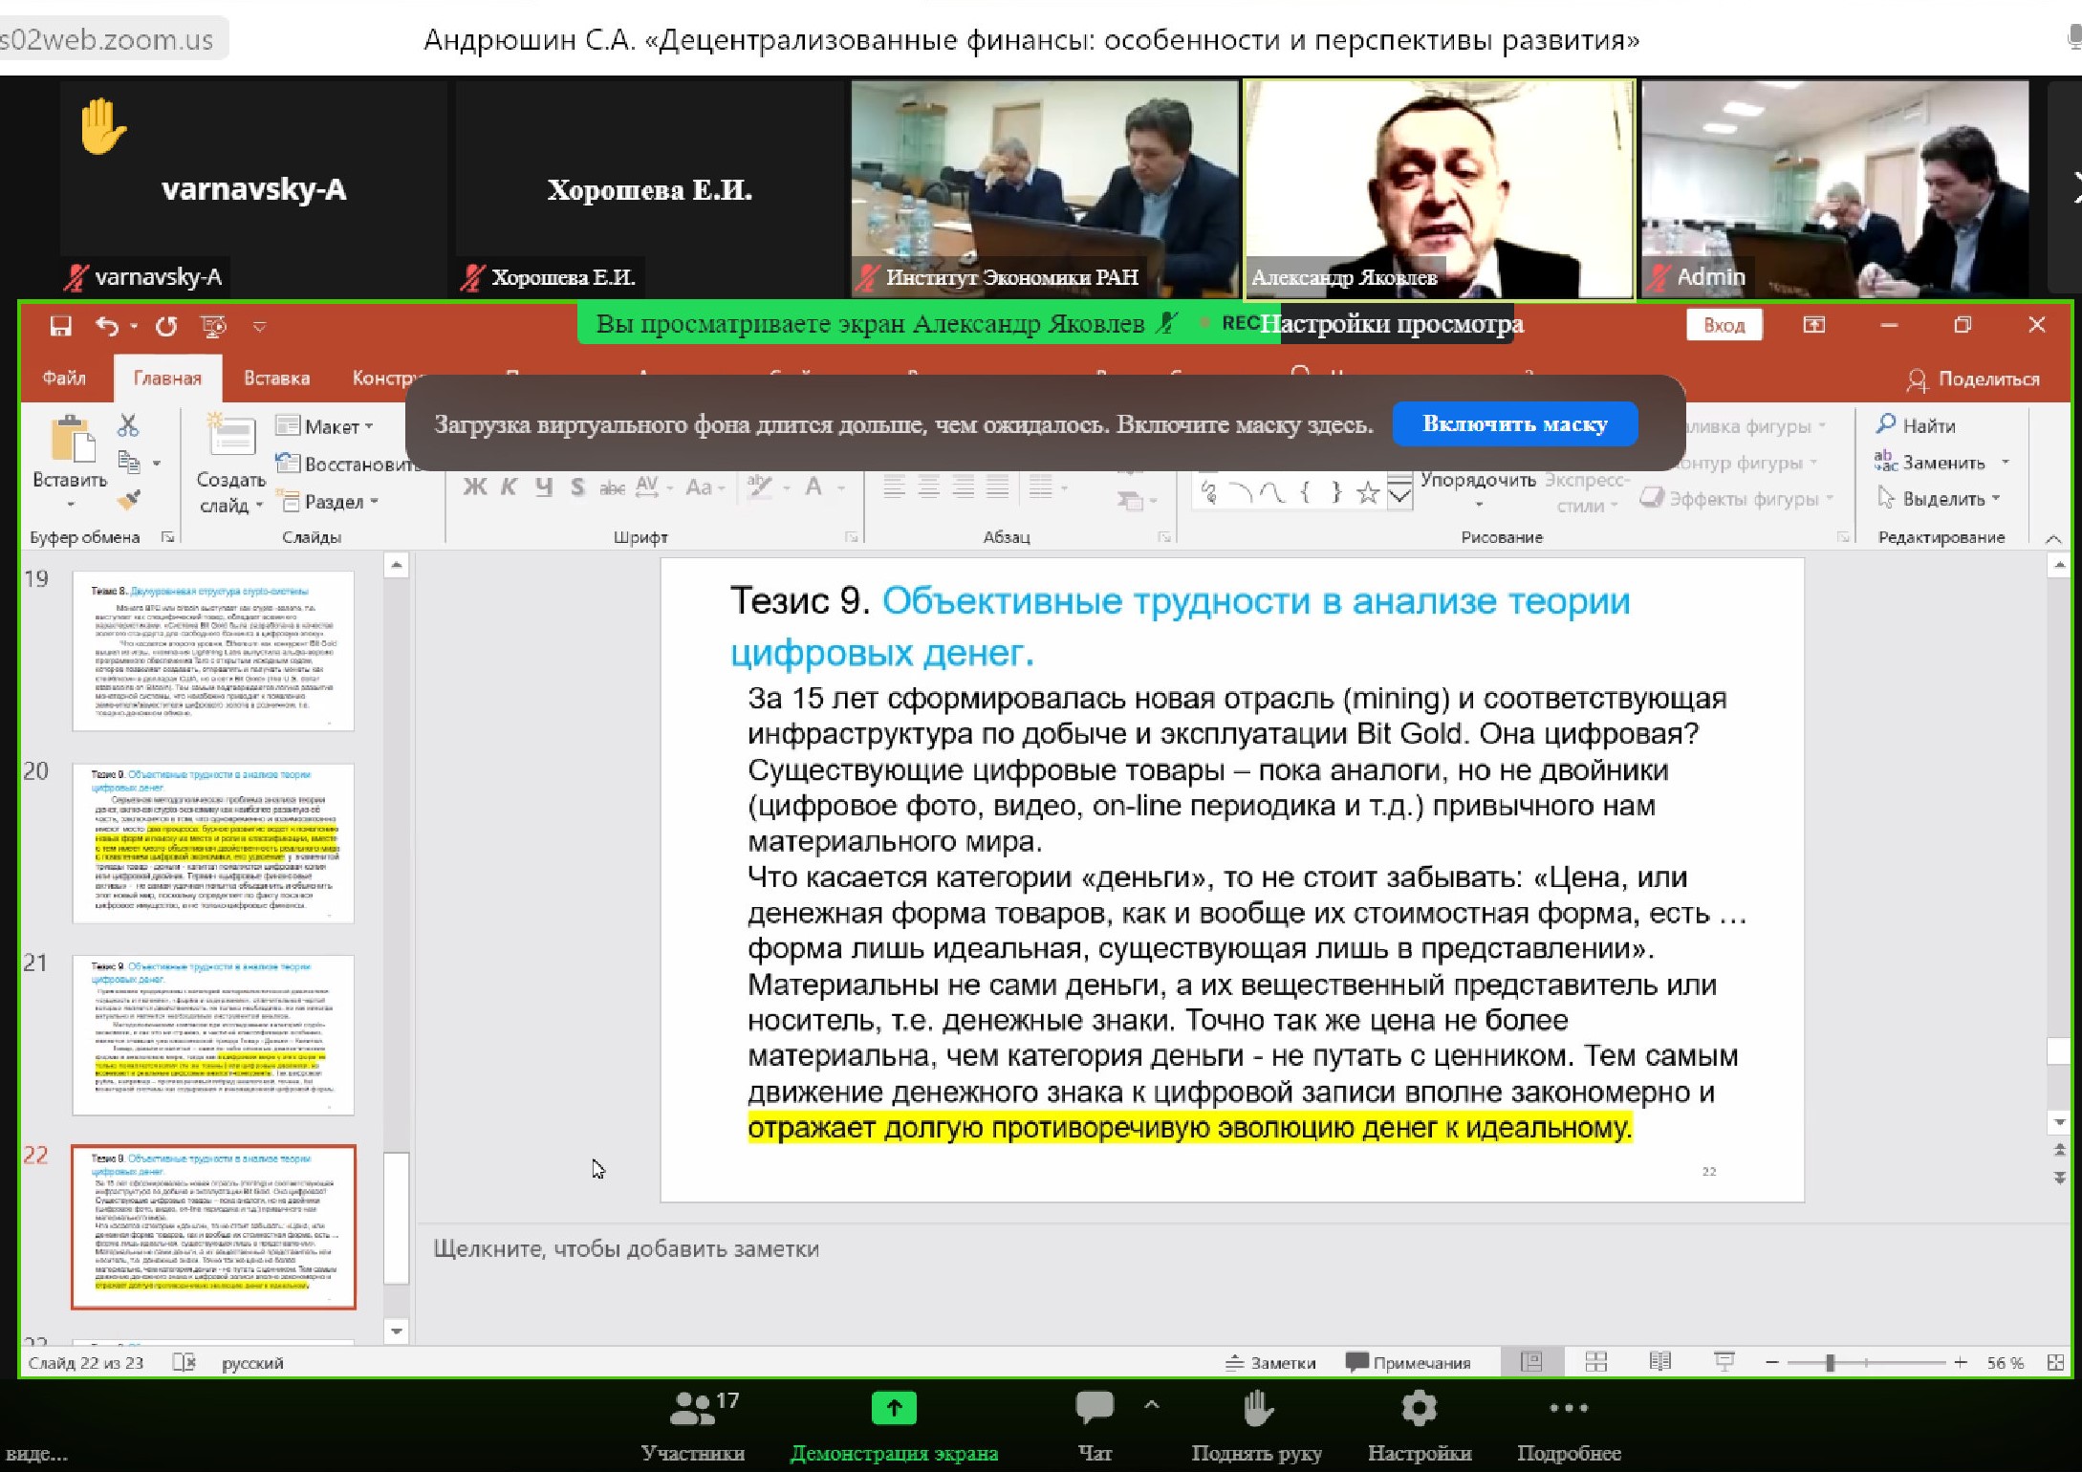Start Slide Show view icon in status bar
The width and height of the screenshot is (2082, 1472).
[1724, 1362]
